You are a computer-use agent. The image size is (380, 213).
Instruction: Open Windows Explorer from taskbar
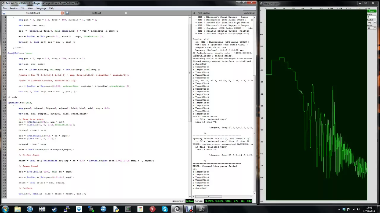(x=18, y=209)
